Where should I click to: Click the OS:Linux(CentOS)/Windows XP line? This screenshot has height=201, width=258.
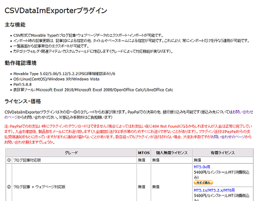pos(57,79)
